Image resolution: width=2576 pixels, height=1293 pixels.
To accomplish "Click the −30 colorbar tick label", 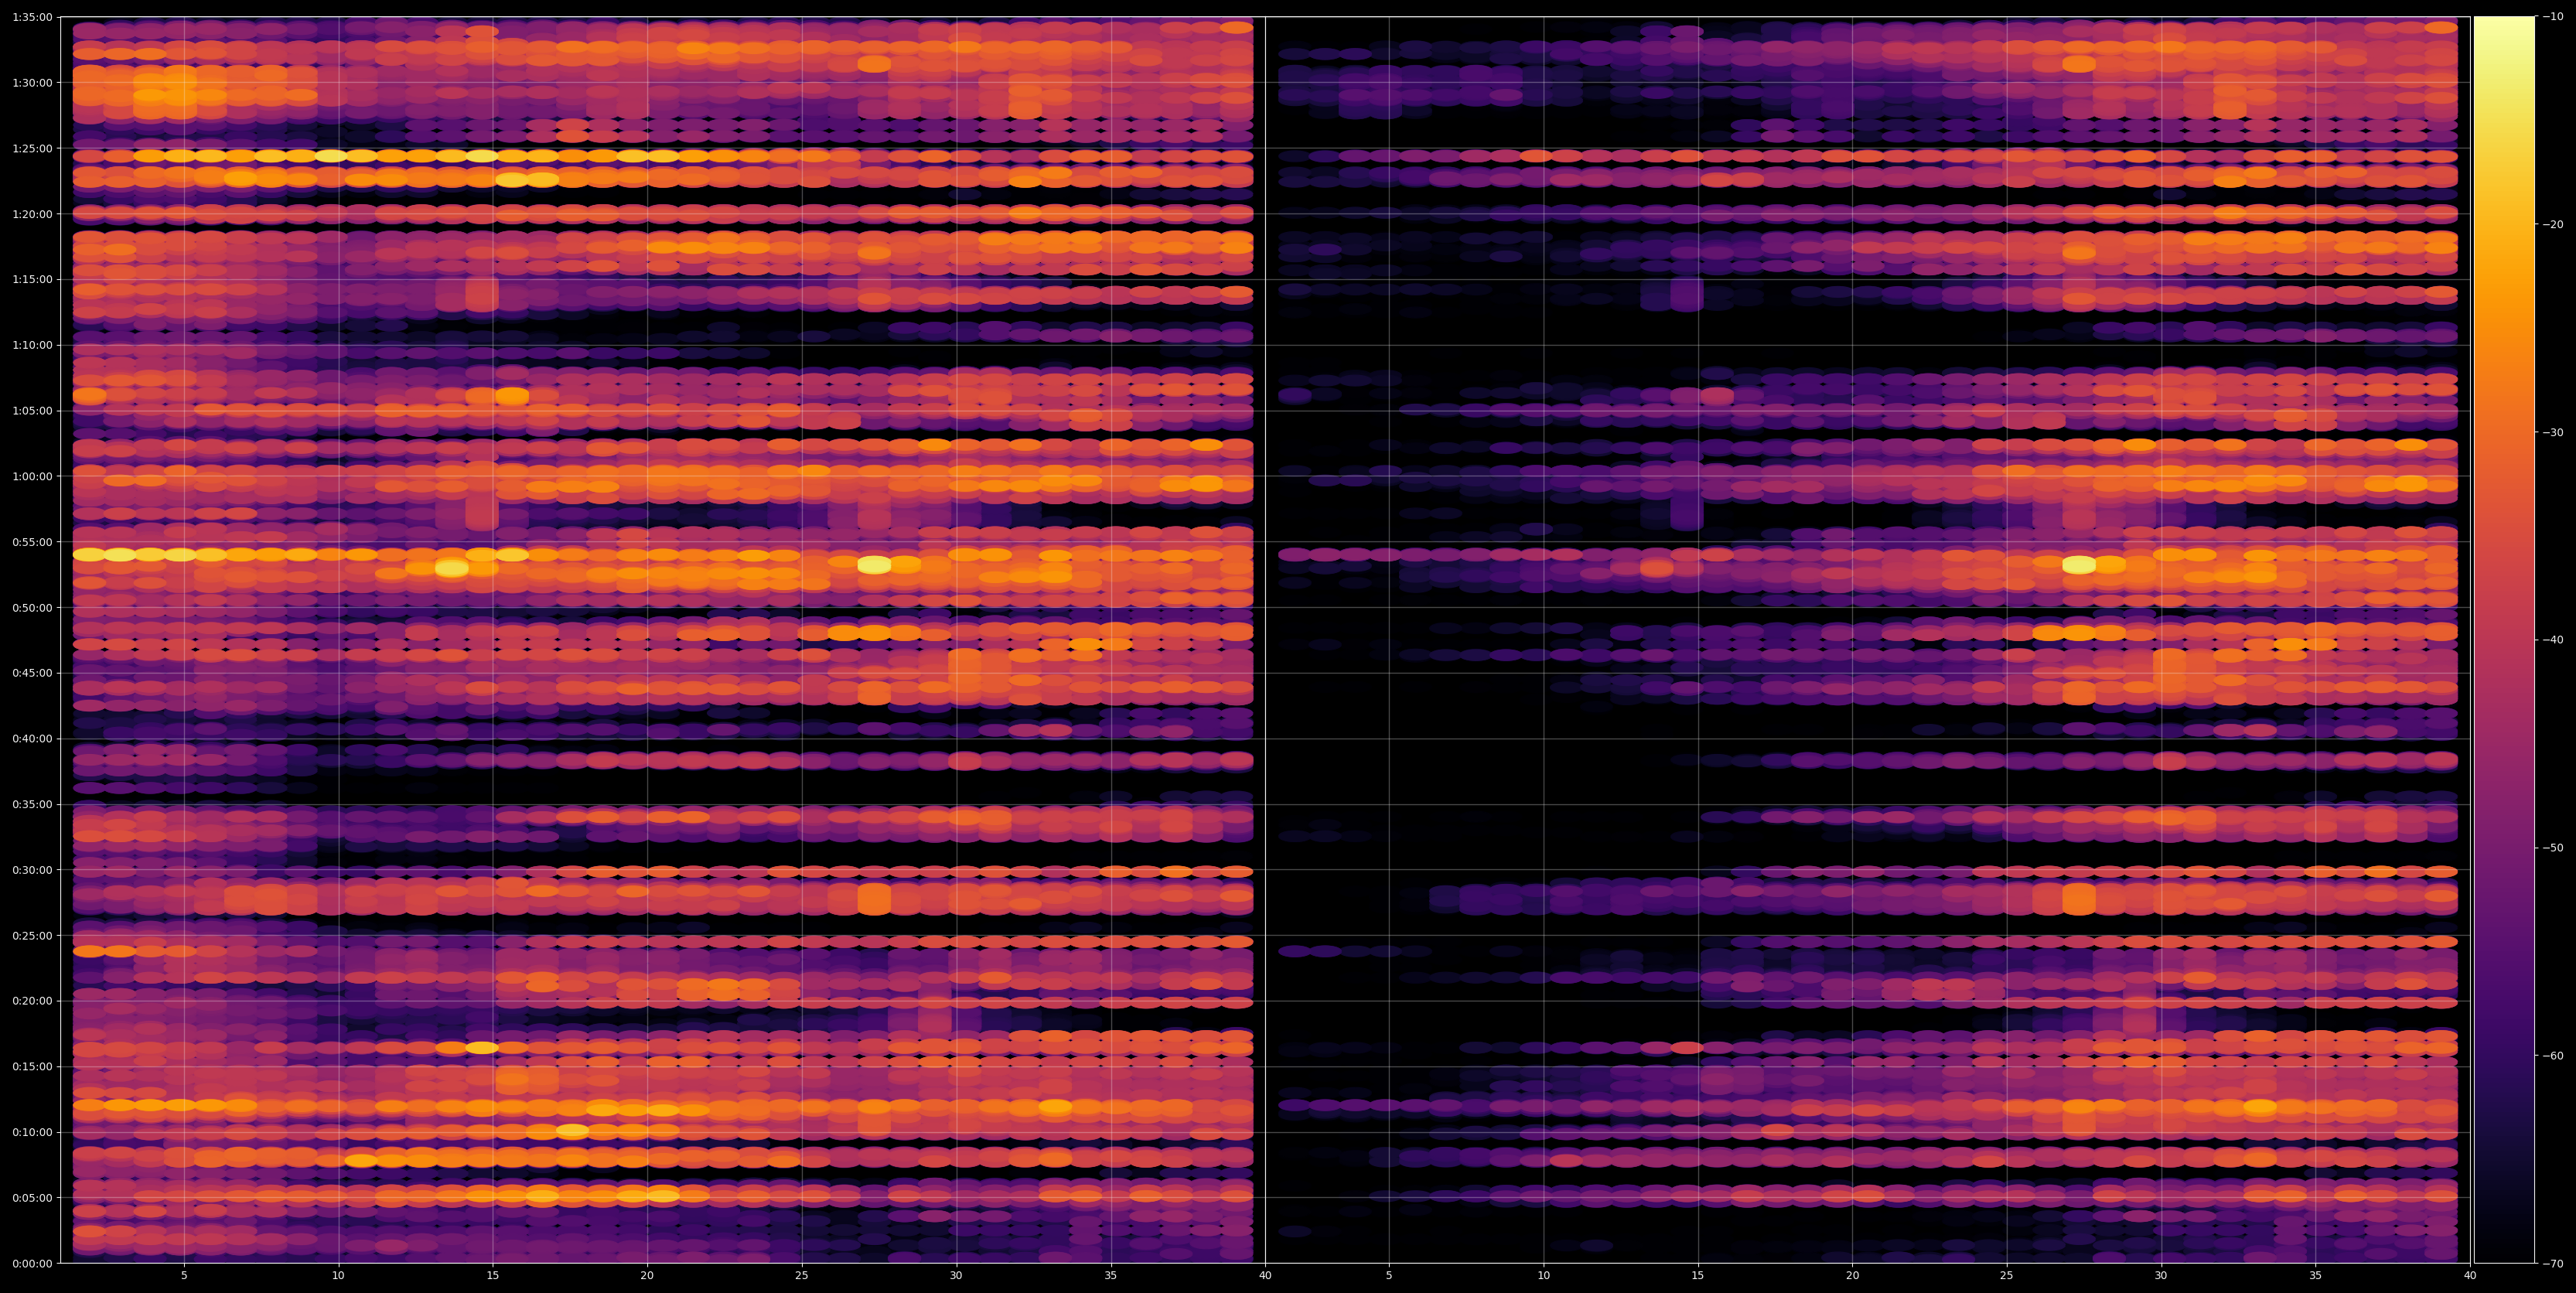I will pos(2552,433).
